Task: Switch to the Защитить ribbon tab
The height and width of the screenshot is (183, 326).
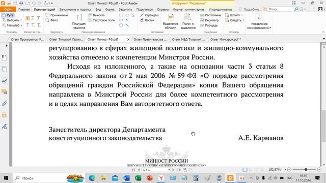Action: click(125, 9)
